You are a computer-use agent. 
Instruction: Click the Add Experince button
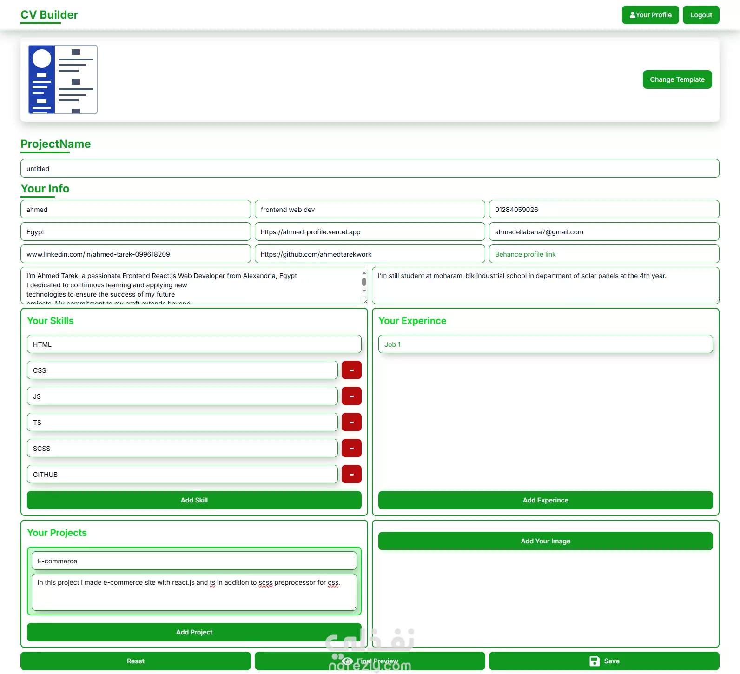[x=546, y=500]
